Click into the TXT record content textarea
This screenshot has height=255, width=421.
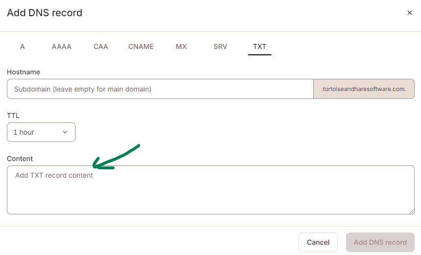click(x=210, y=190)
